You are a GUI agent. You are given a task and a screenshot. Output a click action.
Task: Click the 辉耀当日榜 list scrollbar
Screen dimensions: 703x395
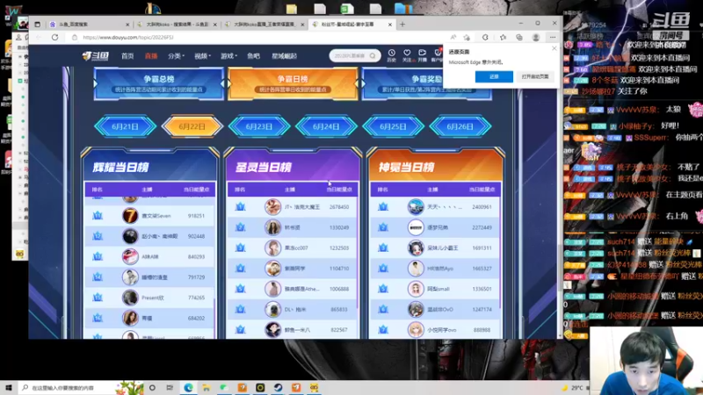[x=214, y=318]
